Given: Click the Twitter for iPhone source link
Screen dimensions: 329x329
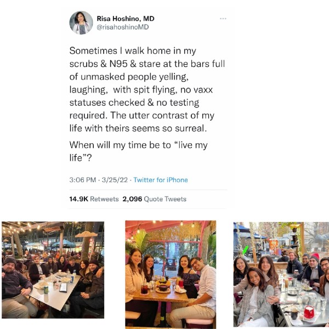Looking at the screenshot, I should point(161,180).
